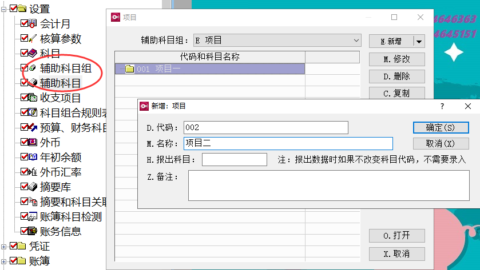
Task: Click the D.删除 button
Action: coord(396,76)
